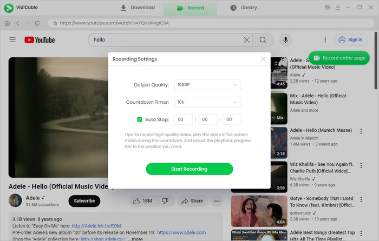This screenshot has height=241, width=379.
Task: Open the VidiCable settings gear
Action: point(327,8)
